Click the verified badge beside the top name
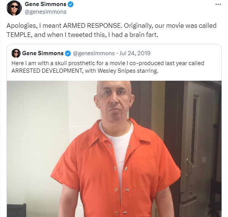 pos(71,4)
